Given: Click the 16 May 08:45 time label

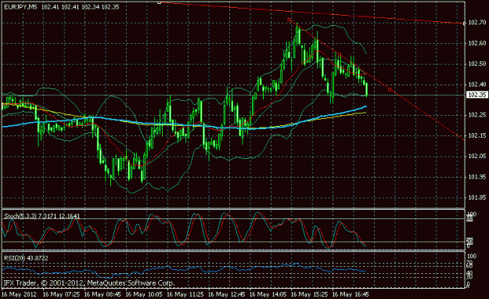Looking at the screenshot, I should point(102,294).
